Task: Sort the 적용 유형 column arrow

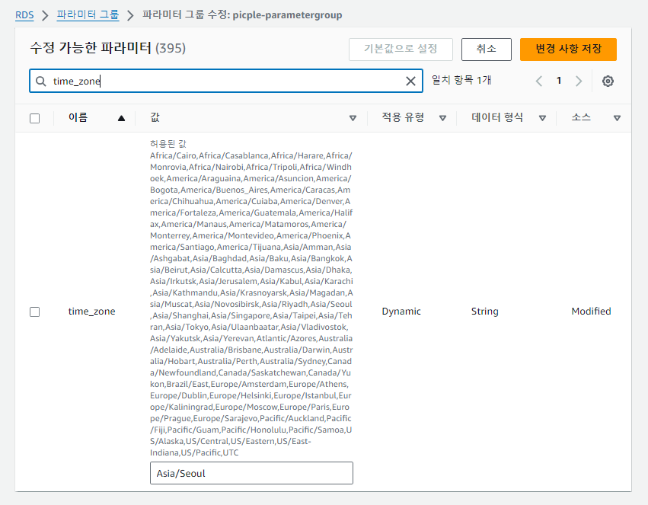Action: click(x=442, y=118)
